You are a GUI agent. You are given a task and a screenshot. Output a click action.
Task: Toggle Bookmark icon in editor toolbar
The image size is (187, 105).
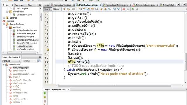pos(110,9)
